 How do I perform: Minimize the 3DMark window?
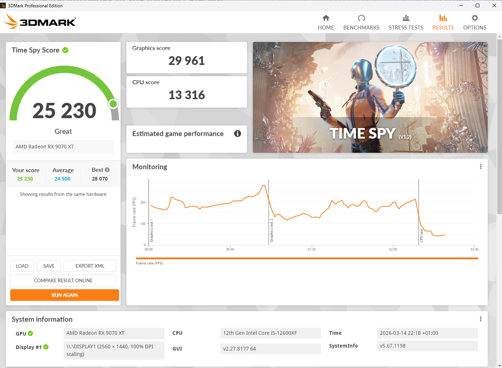tap(461, 5)
